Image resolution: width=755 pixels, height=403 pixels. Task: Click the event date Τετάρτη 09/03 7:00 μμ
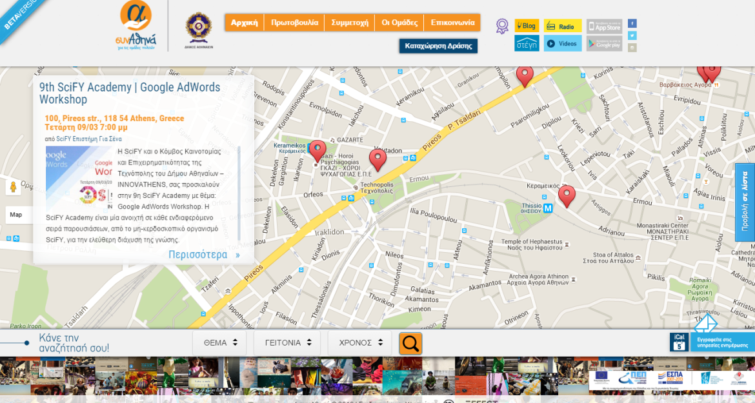86,128
